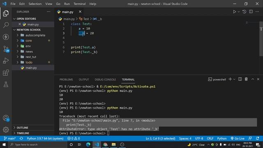Open the Edit menu
The height and width of the screenshot is (148, 263).
[x=22, y=4]
